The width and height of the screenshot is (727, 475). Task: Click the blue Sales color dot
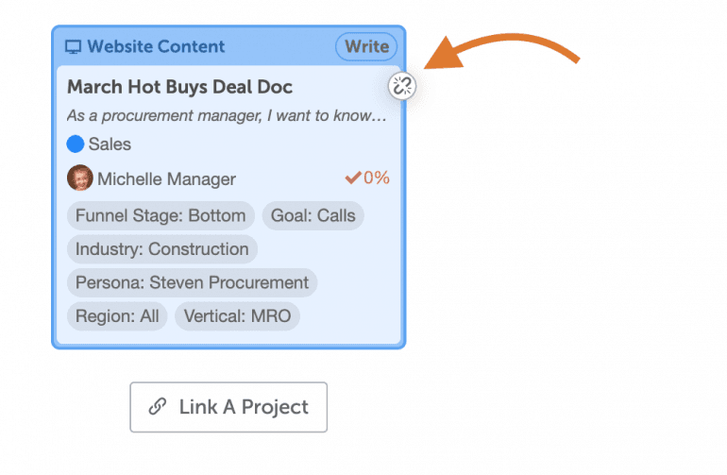[76, 144]
